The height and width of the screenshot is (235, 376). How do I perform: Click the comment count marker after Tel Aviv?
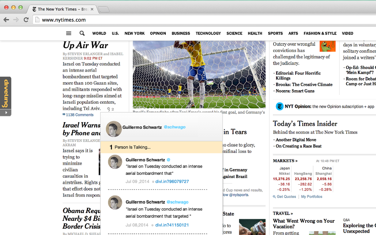click(x=110, y=109)
